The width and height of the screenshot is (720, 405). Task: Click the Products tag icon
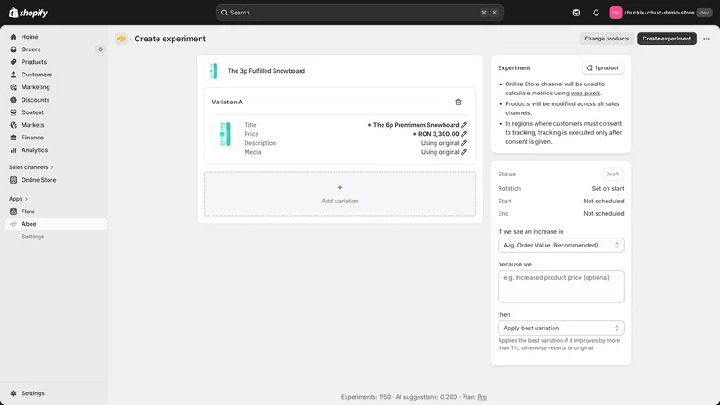(13, 62)
